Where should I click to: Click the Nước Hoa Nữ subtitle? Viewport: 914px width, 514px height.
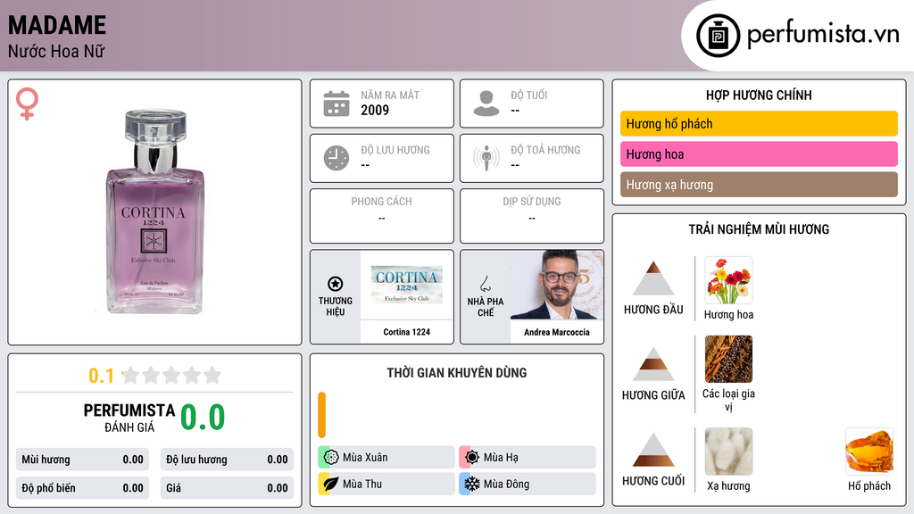tap(56, 51)
